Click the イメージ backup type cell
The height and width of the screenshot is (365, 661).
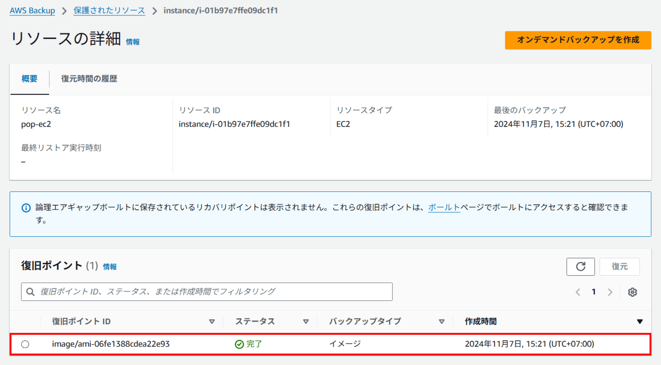tap(345, 344)
